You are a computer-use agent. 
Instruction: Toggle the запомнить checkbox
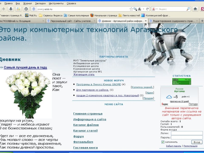[163, 142]
